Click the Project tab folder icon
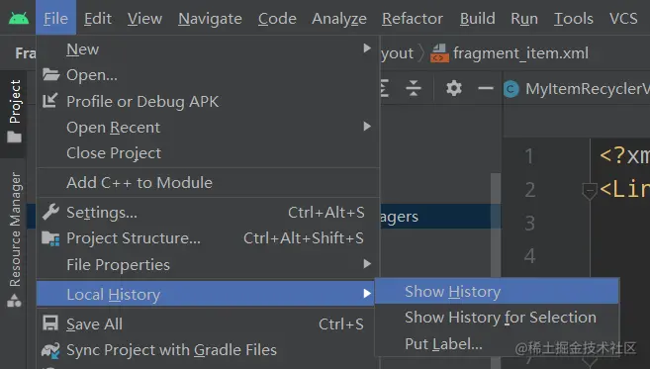The width and height of the screenshot is (650, 369). click(x=15, y=137)
